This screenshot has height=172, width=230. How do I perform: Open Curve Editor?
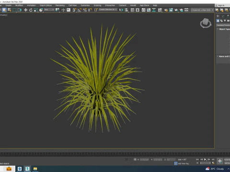click(x=149, y=10)
